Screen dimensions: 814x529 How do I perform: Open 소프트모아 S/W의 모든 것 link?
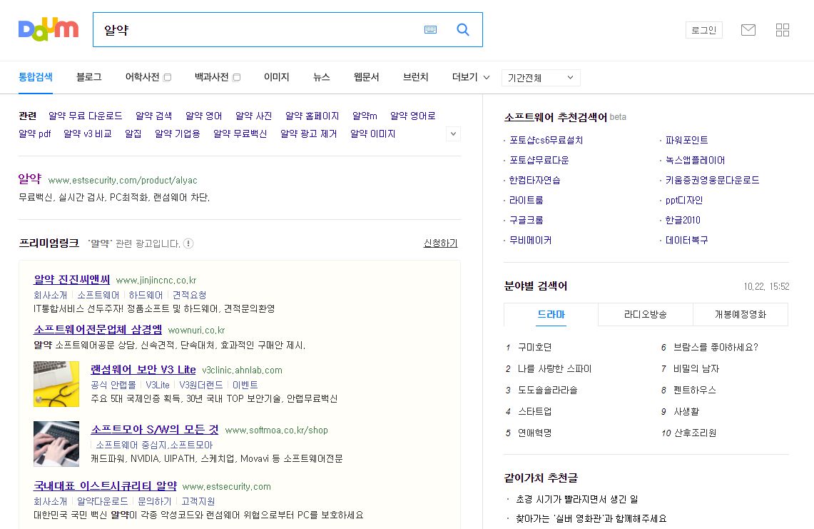tap(155, 429)
